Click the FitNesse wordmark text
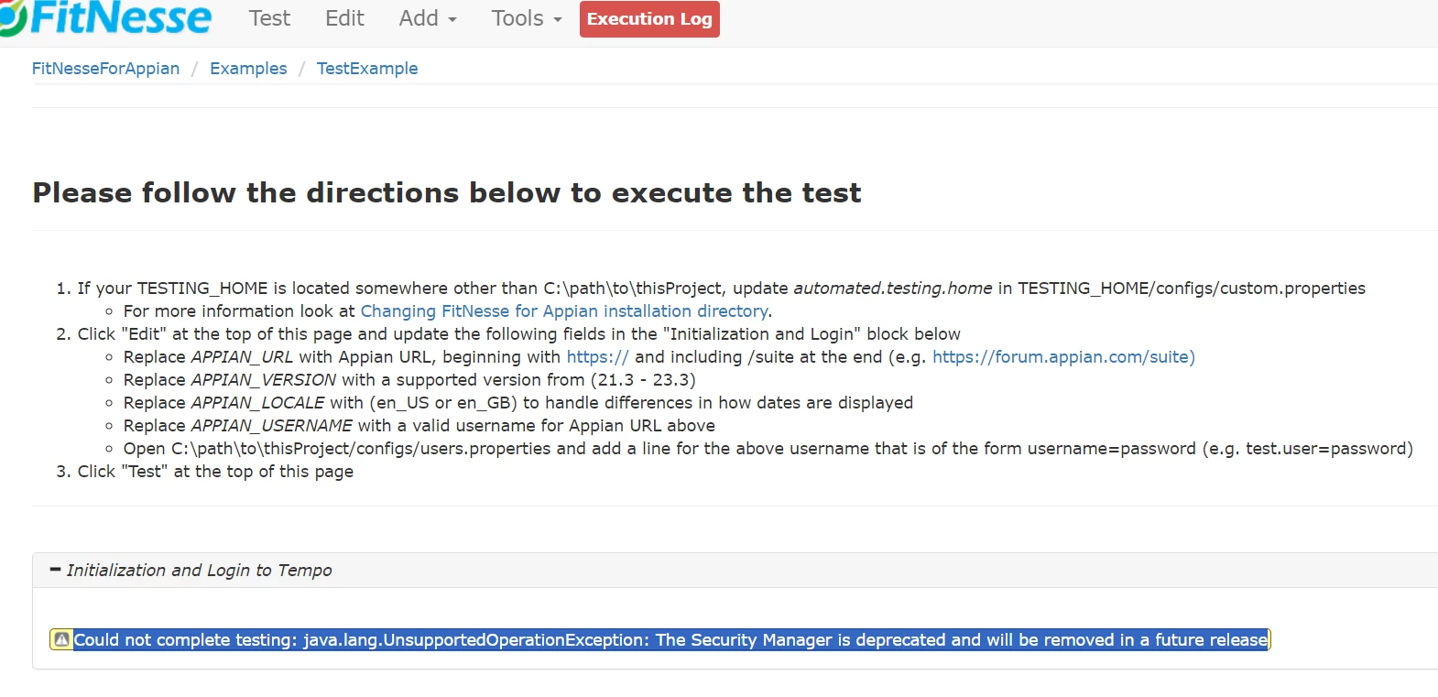 (121, 18)
